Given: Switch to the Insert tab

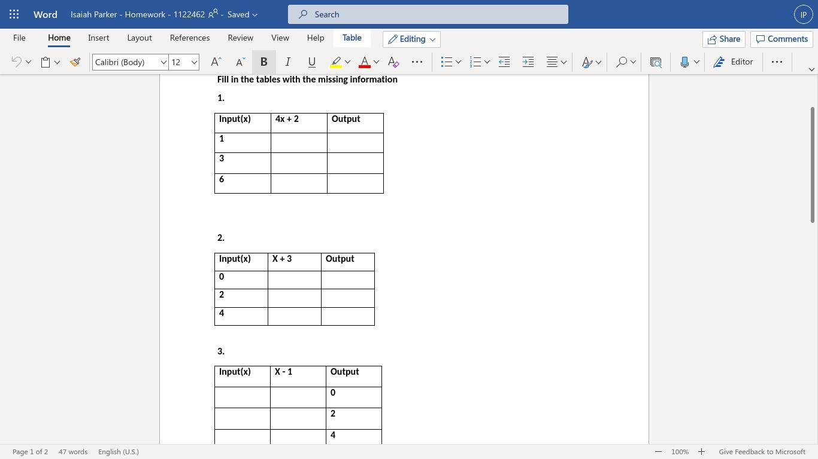Looking at the screenshot, I should (98, 38).
